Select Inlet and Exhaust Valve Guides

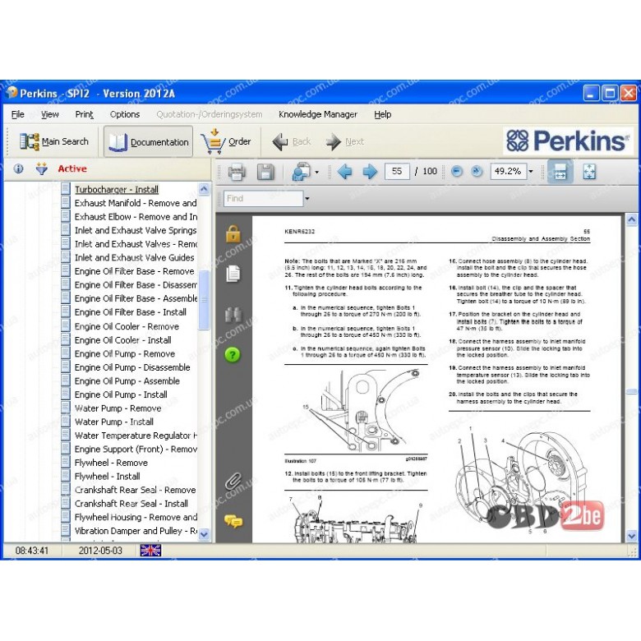coord(135,257)
